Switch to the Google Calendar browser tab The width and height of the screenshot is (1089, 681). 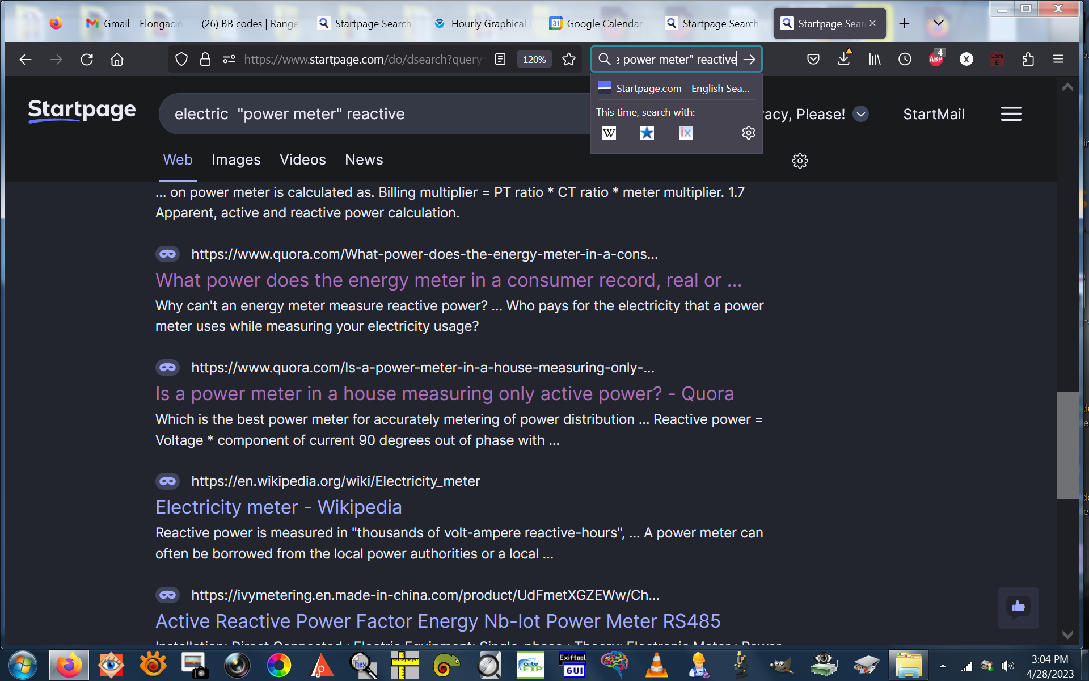596,23
